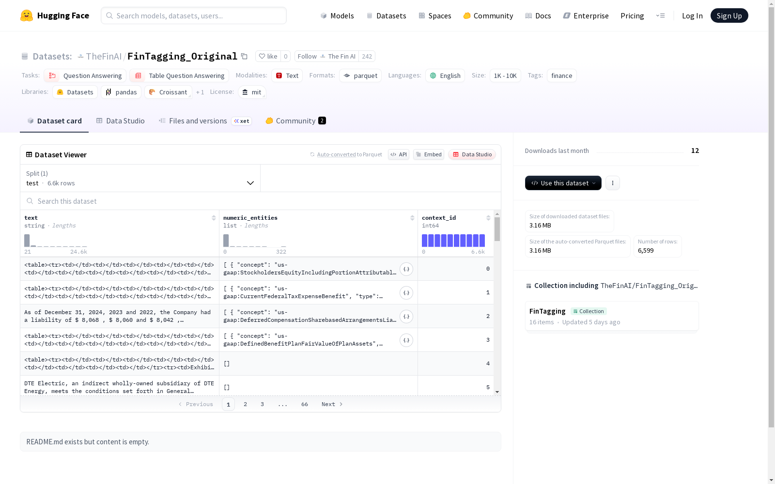The width and height of the screenshot is (775, 484).
Task: Open Community in the top navigation
Action: pos(488,15)
